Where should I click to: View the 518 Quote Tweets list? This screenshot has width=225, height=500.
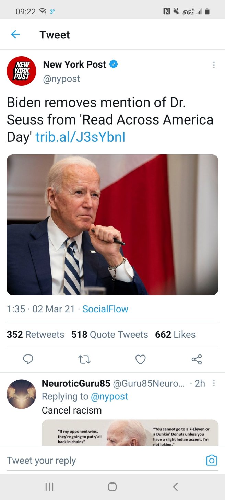click(109, 334)
